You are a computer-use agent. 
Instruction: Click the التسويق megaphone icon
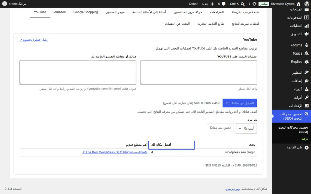pos(307,34)
